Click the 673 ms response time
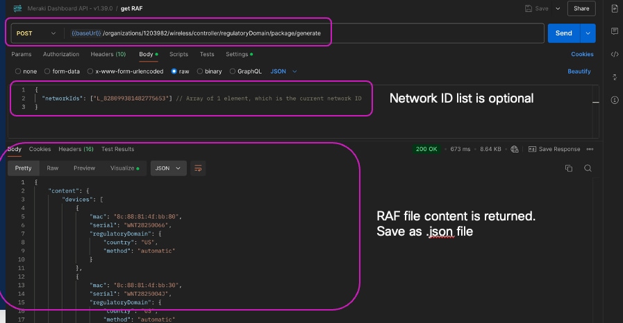Screen dimensions: 623x323 pos(460,149)
